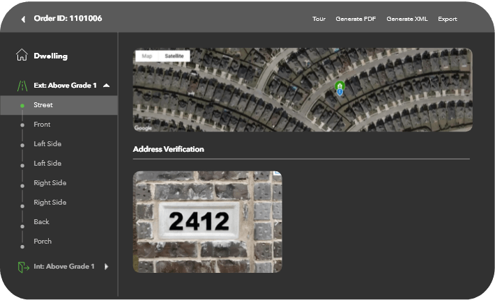This screenshot has height=300, width=495.
Task: Click the Int: Above Grade 1 door icon
Action: point(24,267)
